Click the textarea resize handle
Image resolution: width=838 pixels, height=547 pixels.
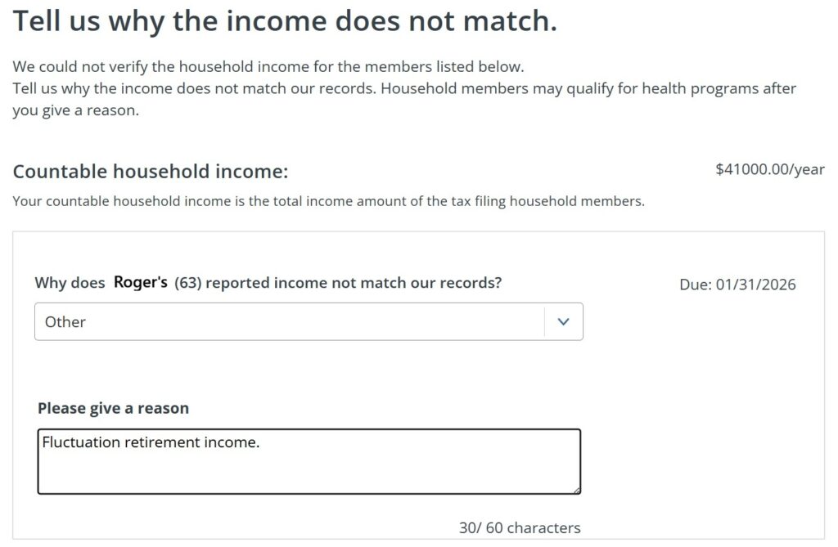[576, 491]
